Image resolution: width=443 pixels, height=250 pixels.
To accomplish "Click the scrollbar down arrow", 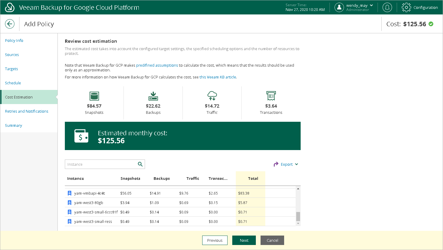I will (298, 223).
